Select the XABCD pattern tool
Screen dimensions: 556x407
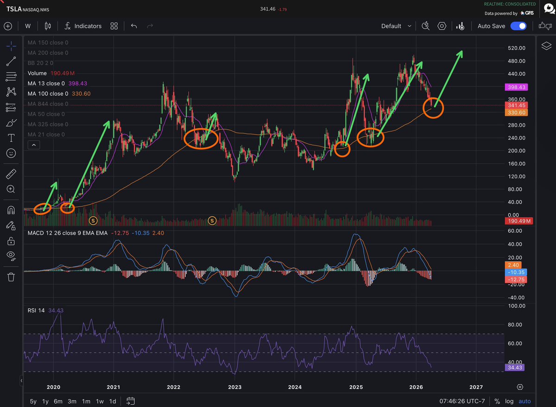pos(12,92)
